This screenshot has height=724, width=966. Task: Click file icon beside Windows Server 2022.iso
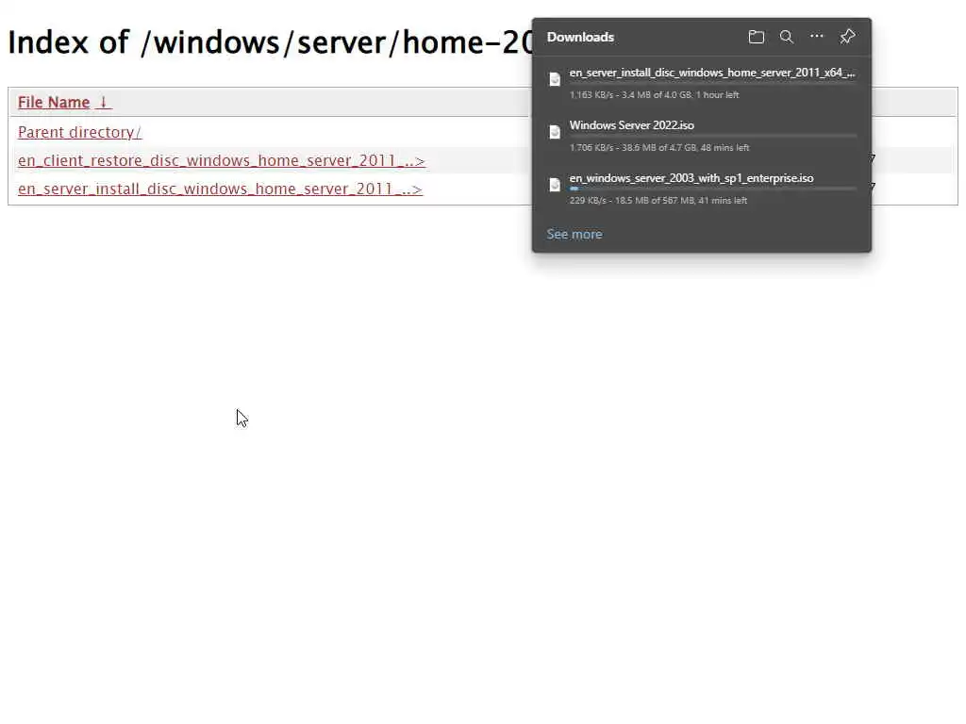pos(555,132)
